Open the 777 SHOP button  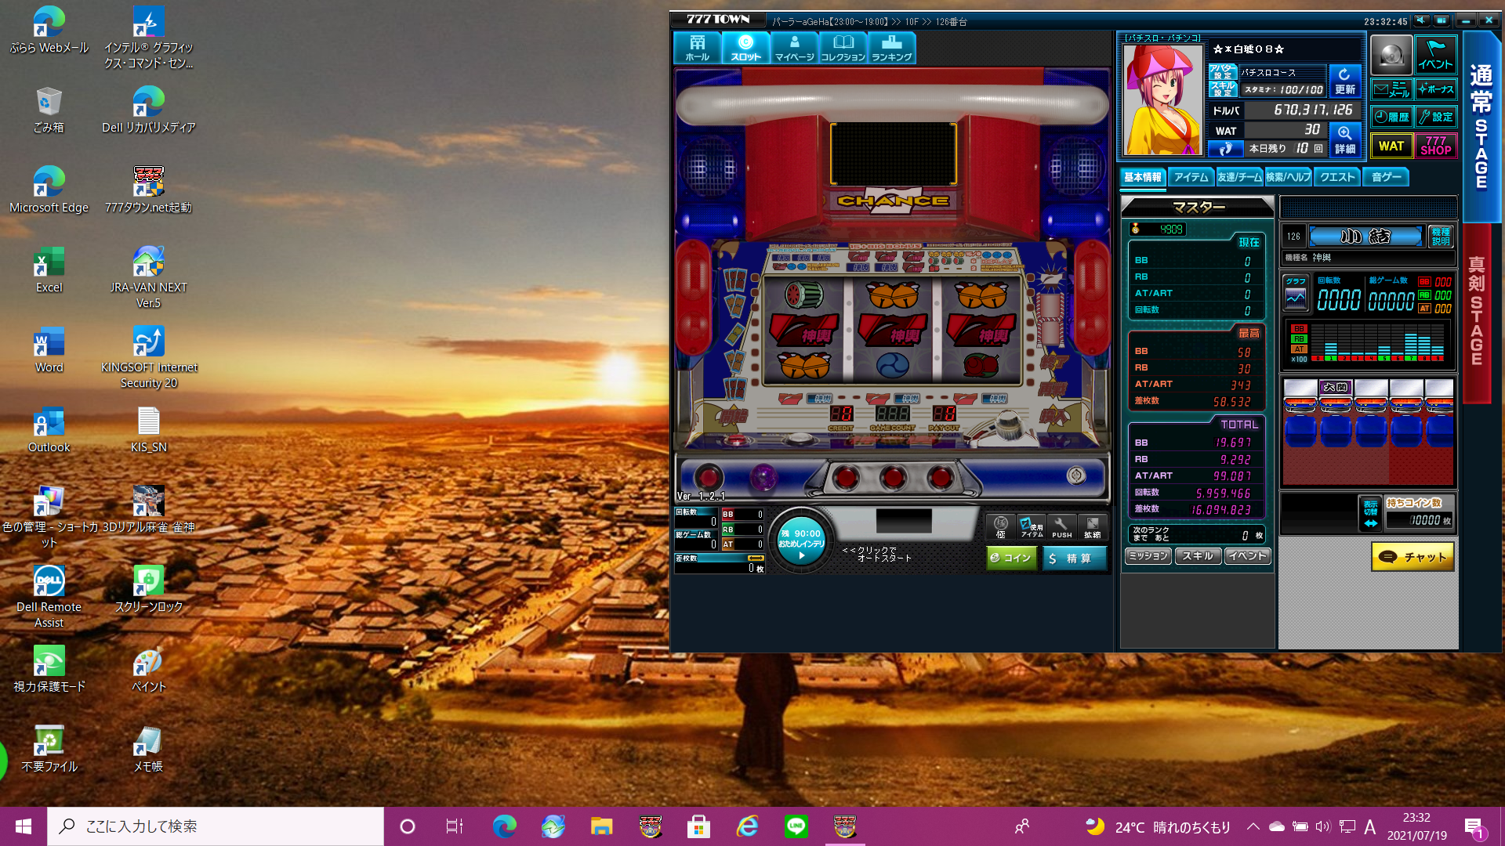point(1436,146)
